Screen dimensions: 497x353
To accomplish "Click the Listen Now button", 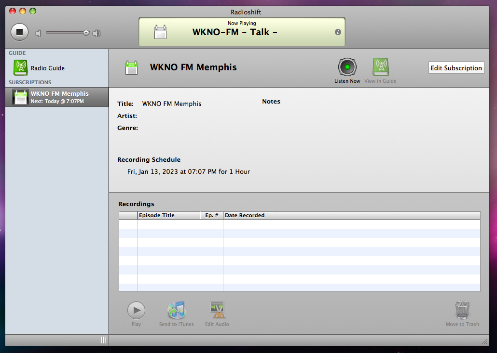I will (x=347, y=70).
